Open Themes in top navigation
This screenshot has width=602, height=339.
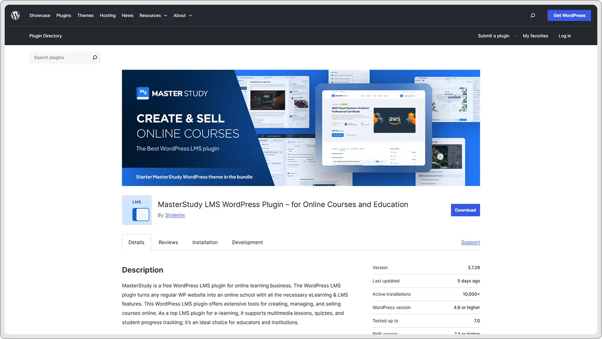[x=86, y=16]
